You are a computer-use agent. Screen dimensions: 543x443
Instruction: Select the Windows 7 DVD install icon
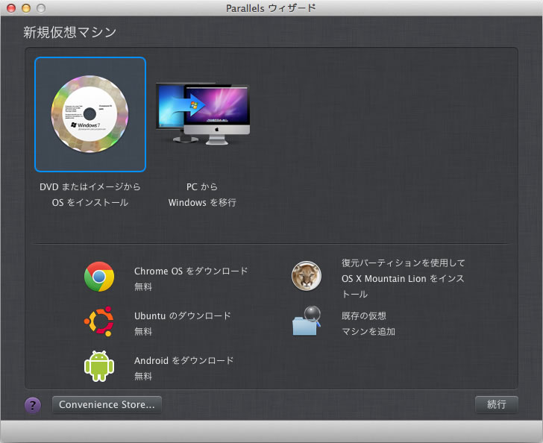(x=90, y=114)
